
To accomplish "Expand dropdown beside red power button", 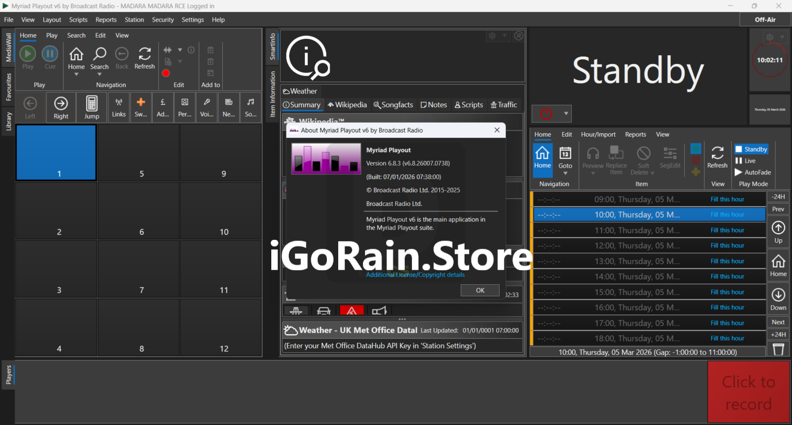I will point(566,113).
